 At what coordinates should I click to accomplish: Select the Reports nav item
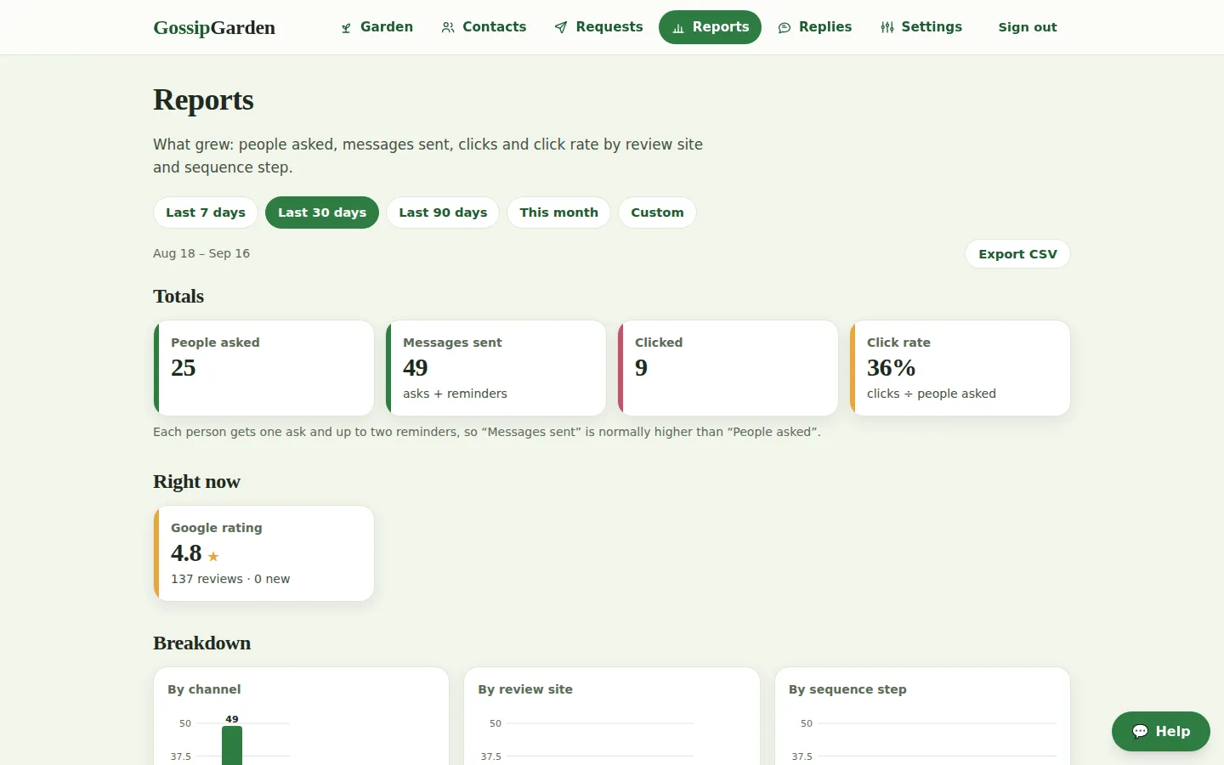tap(710, 27)
